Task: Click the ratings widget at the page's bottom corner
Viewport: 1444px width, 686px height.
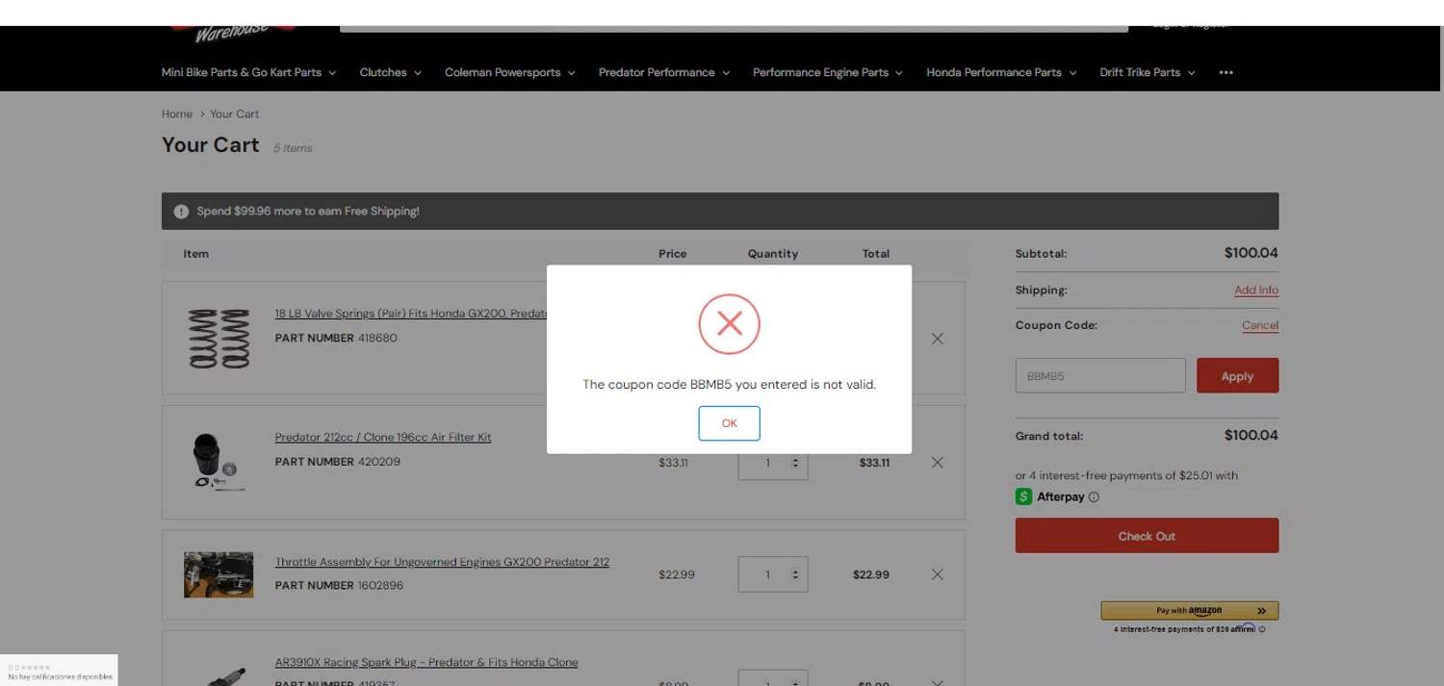Action: click(x=59, y=671)
